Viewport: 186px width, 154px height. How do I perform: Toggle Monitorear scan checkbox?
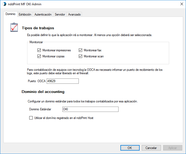[80, 56]
